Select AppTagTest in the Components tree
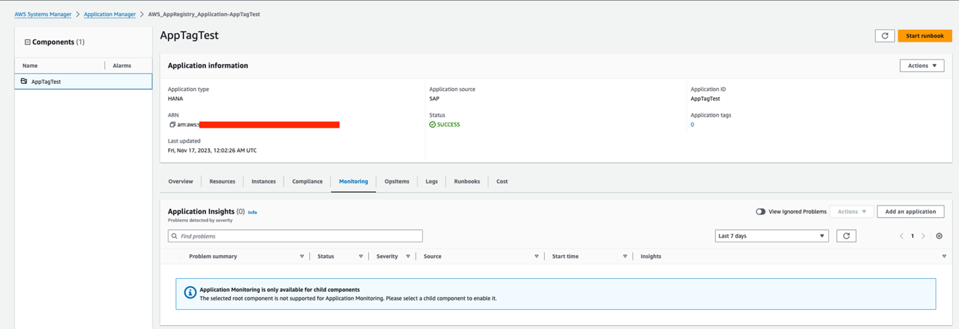Image resolution: width=959 pixels, height=329 pixels. click(x=83, y=81)
